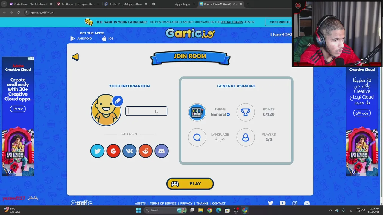Image resolution: width=383 pixels, height=215 pixels.
Task: Open the ANDROID app link
Action: (81, 39)
